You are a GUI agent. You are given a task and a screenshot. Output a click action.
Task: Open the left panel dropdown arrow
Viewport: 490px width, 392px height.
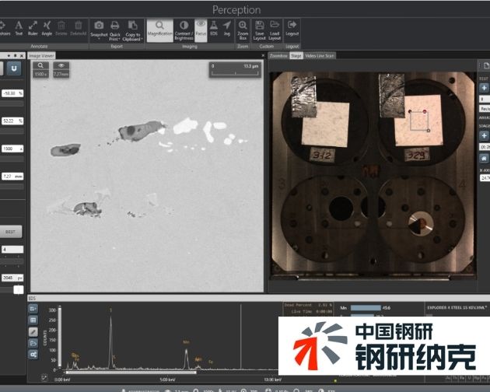coord(9,56)
